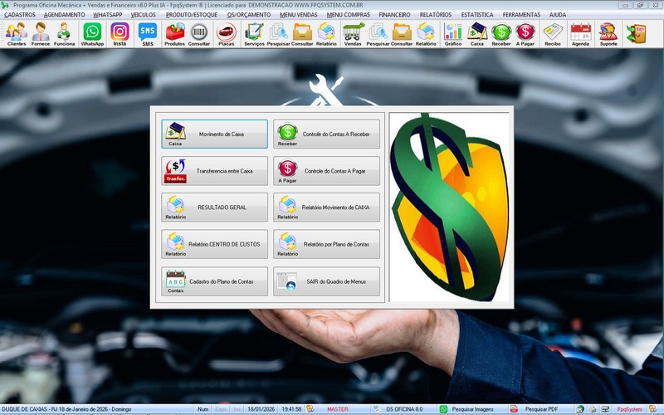Click the WhatsApp icon in status bar

click(443, 409)
